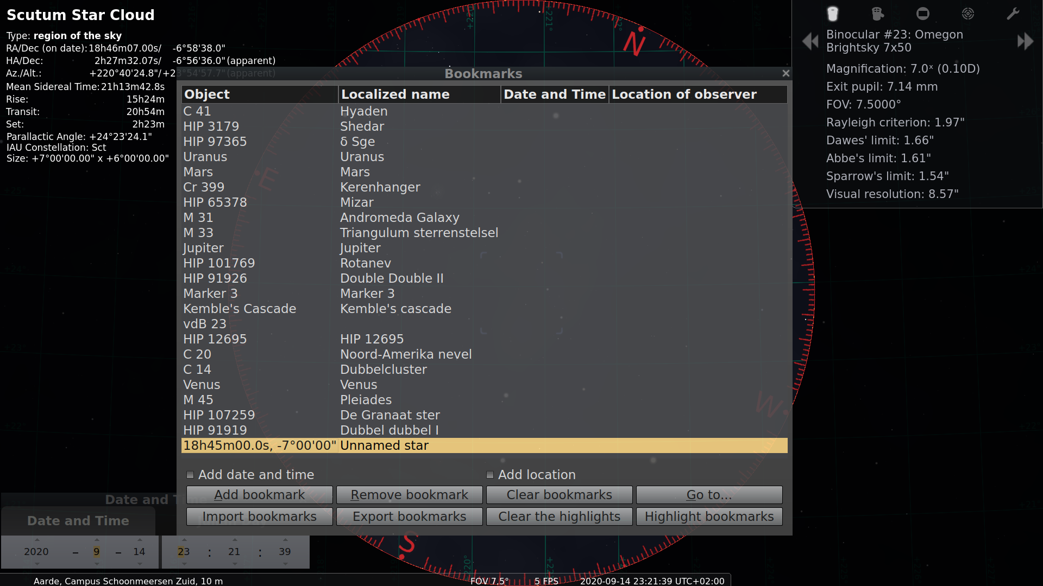Increase the hour with up arrow
Screen dimensions: 1043x586
pos(184,540)
